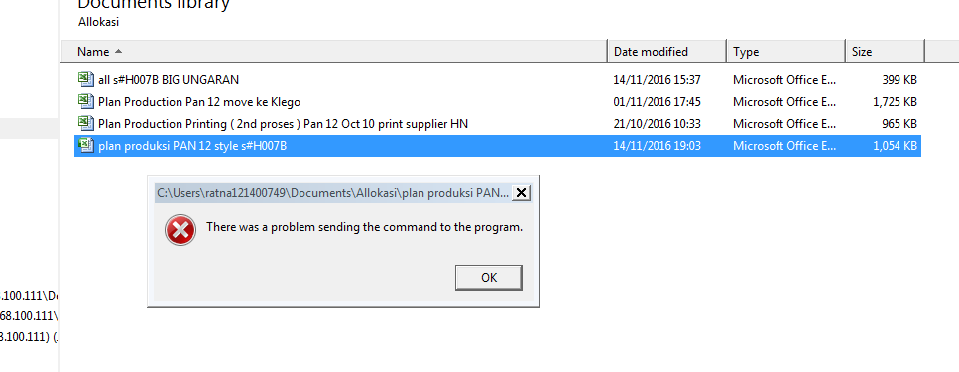The width and height of the screenshot is (959, 372).
Task: Click the 14/11/2016 15:37 date entry
Action: click(657, 79)
